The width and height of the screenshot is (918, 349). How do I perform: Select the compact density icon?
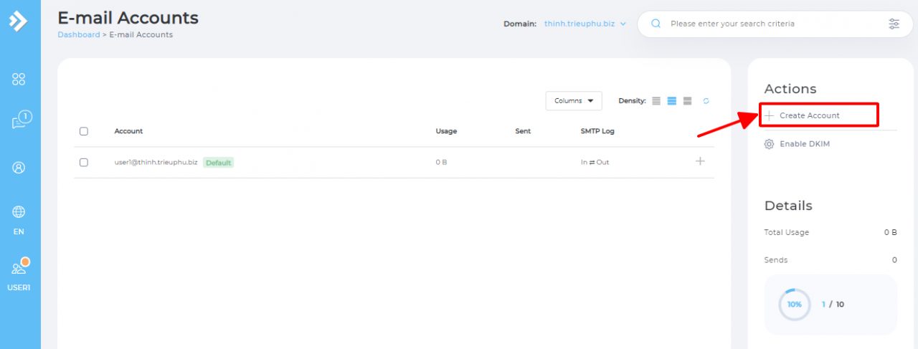pyautogui.click(x=656, y=101)
